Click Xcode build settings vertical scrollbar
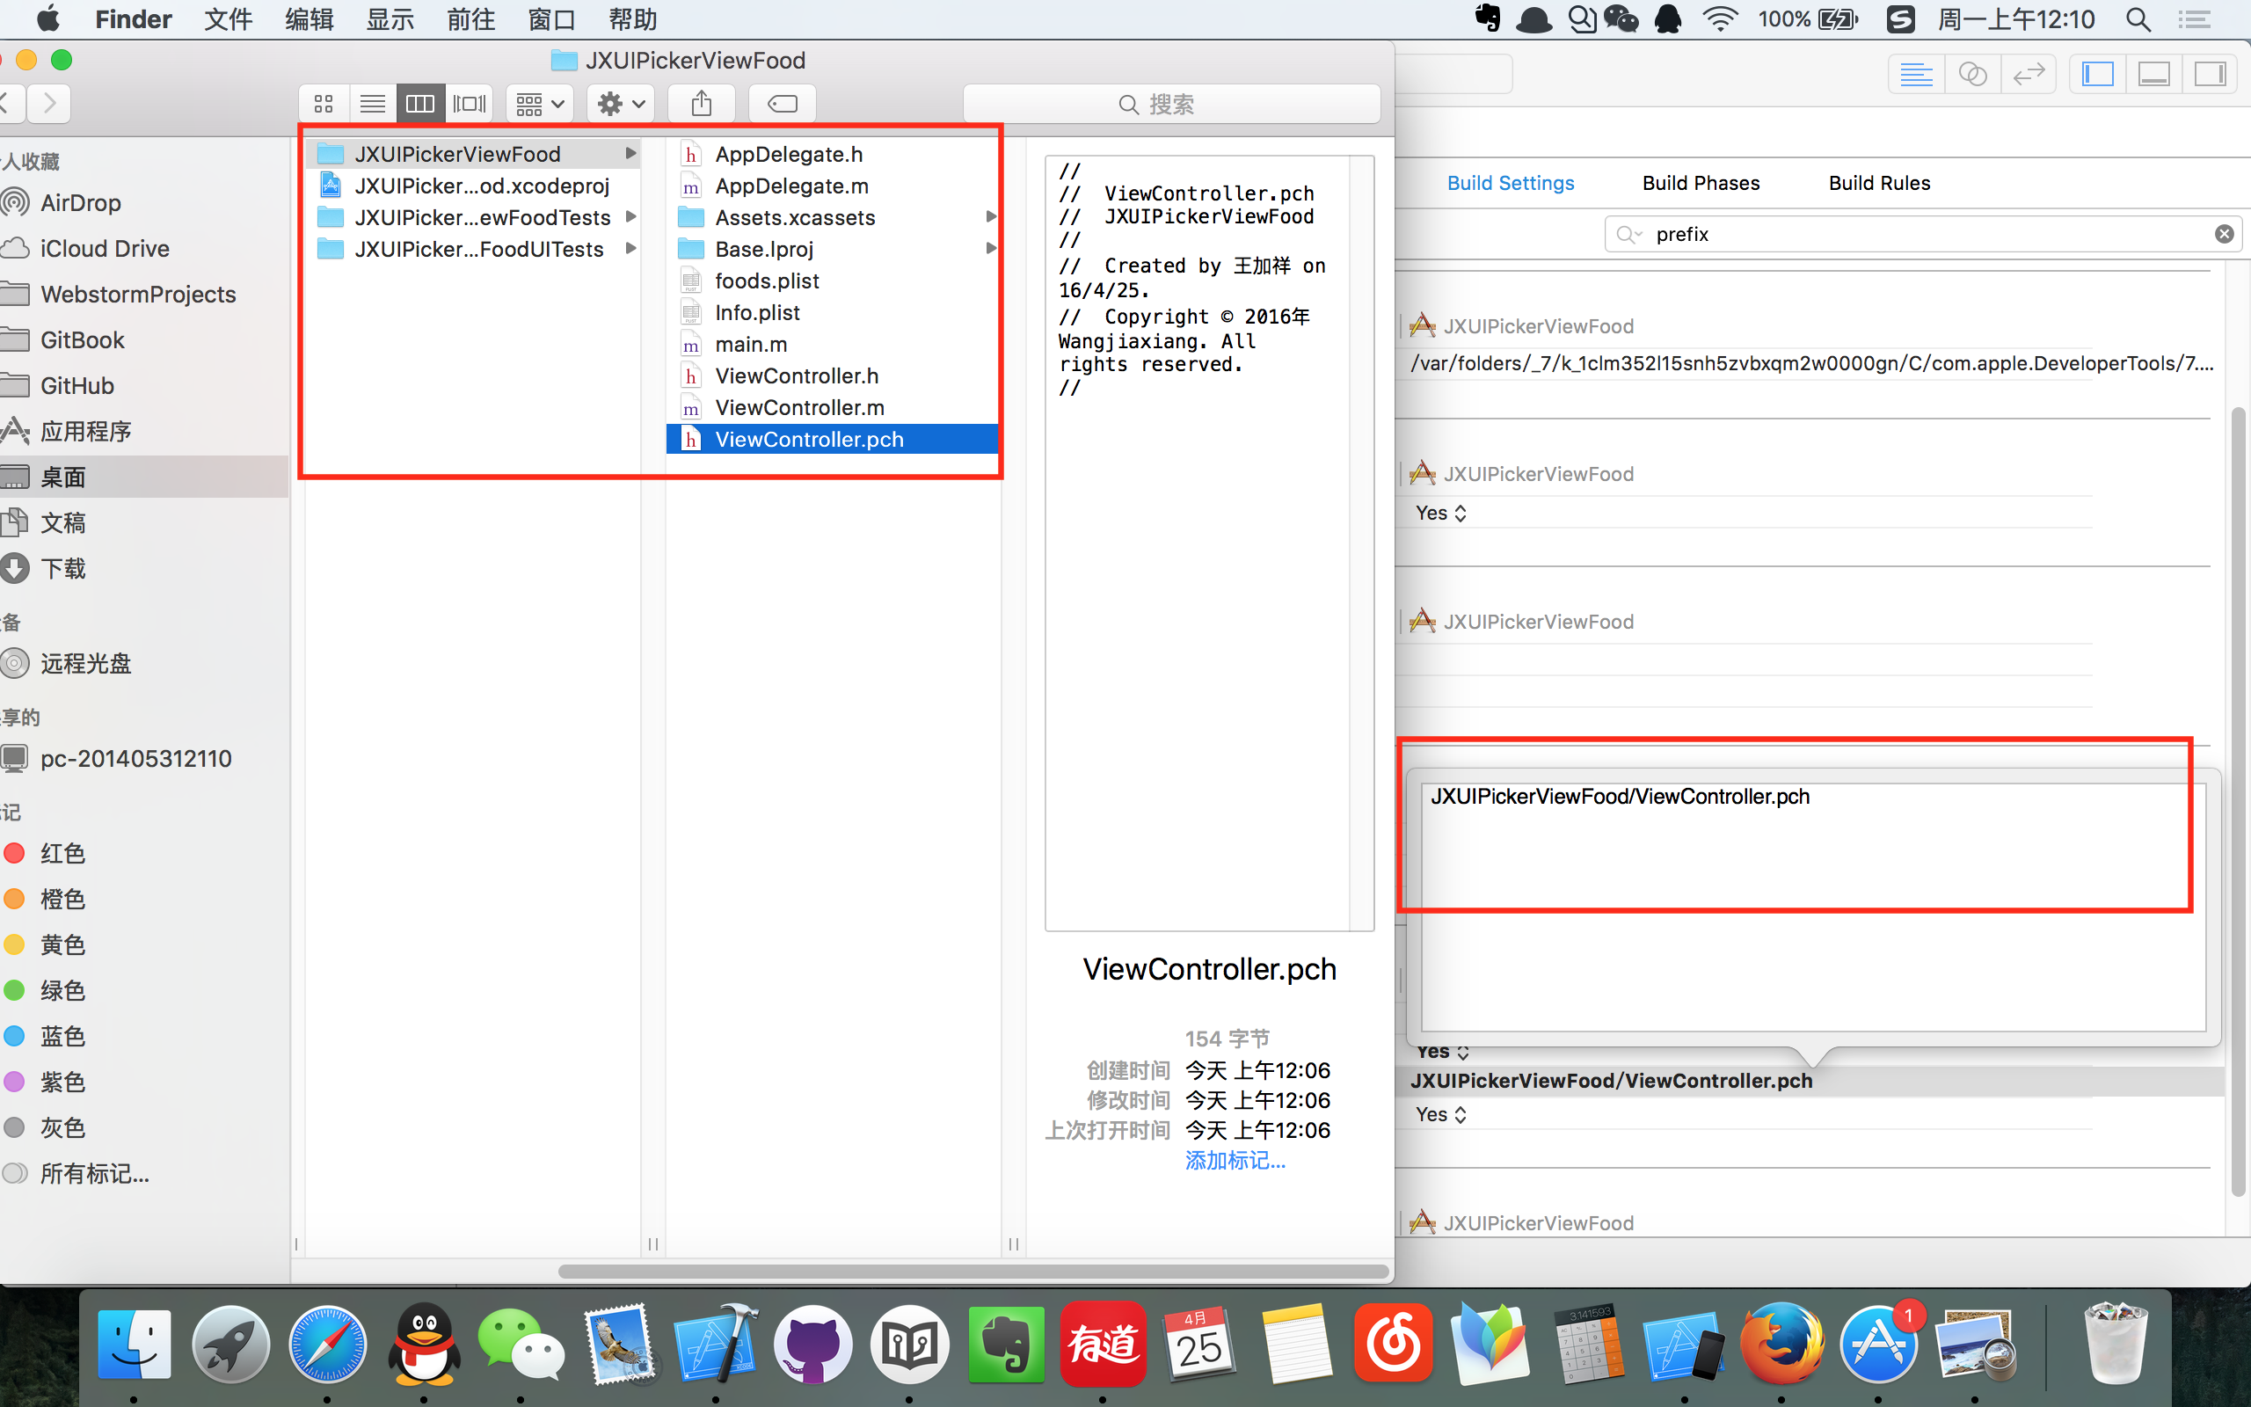2251x1407 pixels. point(2239,802)
